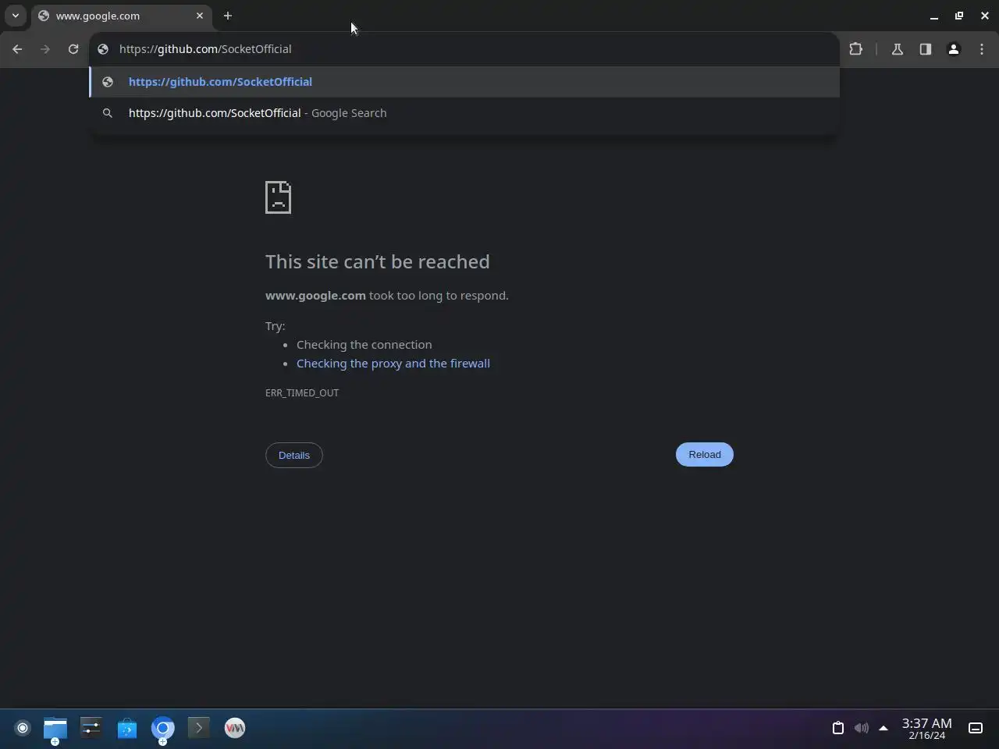This screenshot has height=749, width=999.
Task: Open Chrome three-dot menu
Action: point(982,49)
